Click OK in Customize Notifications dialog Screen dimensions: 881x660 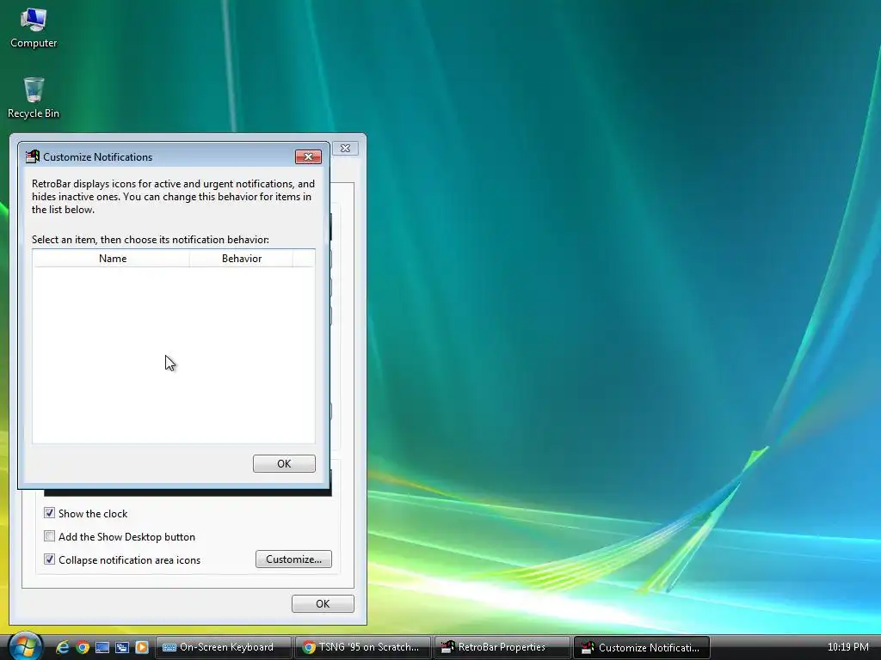pyautogui.click(x=284, y=463)
